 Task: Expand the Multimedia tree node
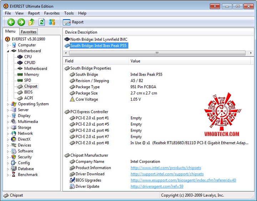[x=8, y=122]
